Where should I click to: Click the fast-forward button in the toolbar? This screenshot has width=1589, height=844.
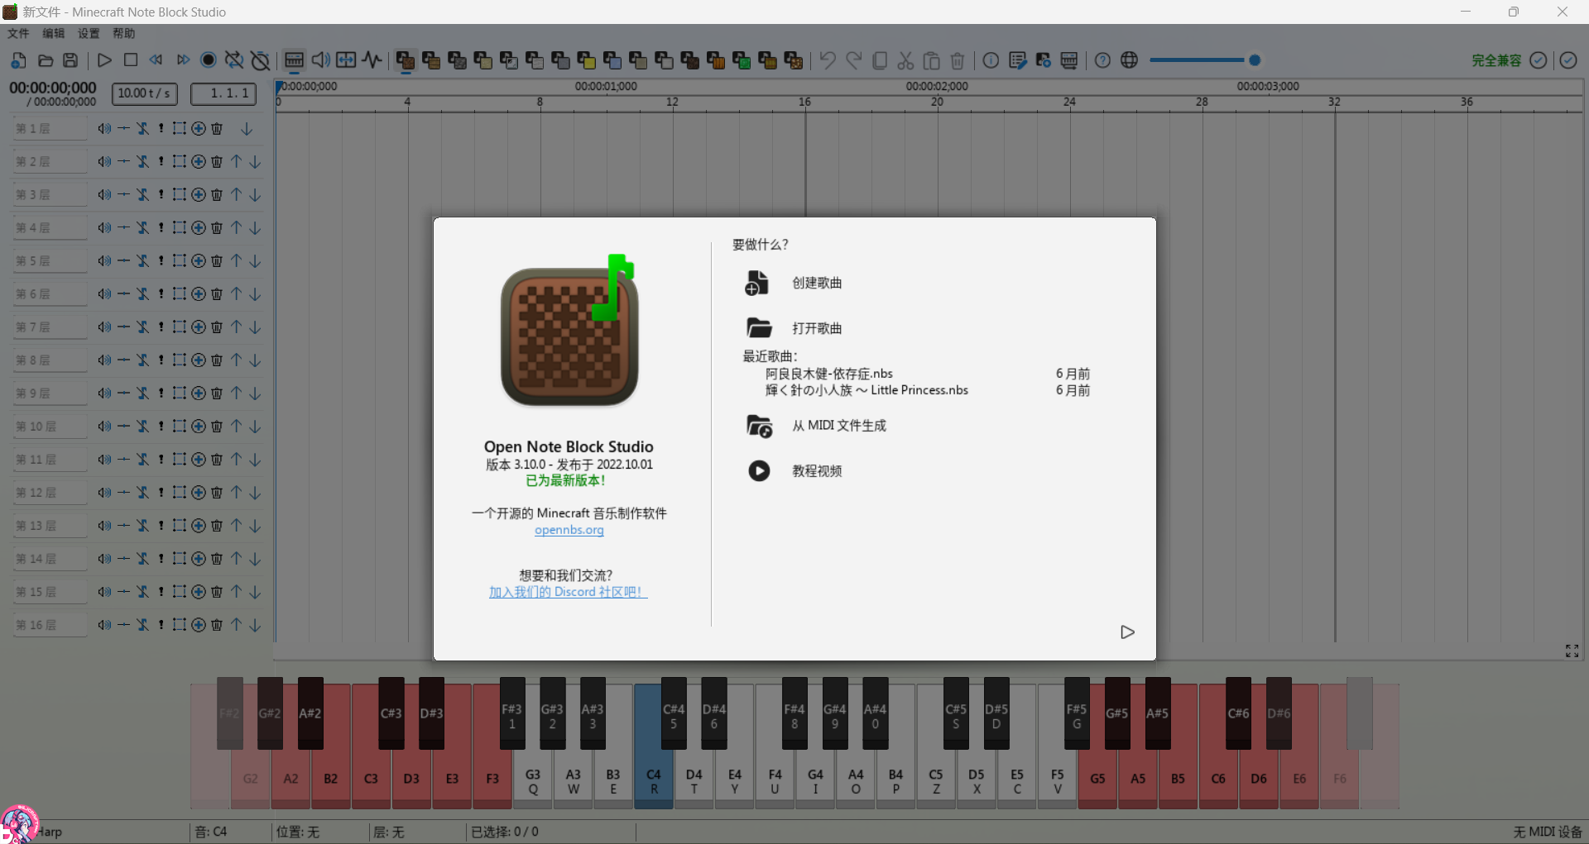point(183,60)
